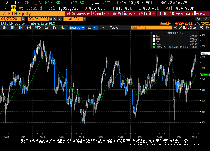Click the 86222 x 16978 bid-ask size
The image size is (210, 151).
point(174,3)
